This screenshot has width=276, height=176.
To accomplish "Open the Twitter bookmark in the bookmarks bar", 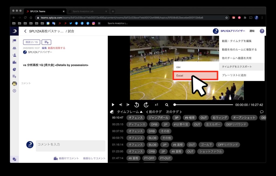I will [x=71, y=23].
